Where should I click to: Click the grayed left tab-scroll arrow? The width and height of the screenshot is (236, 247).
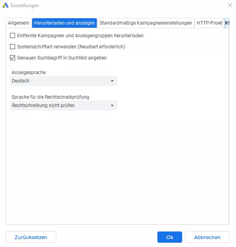[x=221, y=23]
